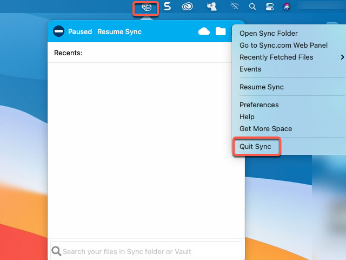Image resolution: width=346 pixels, height=260 pixels.
Task: Open the Sync menu bar icon
Action: pyautogui.click(x=147, y=7)
